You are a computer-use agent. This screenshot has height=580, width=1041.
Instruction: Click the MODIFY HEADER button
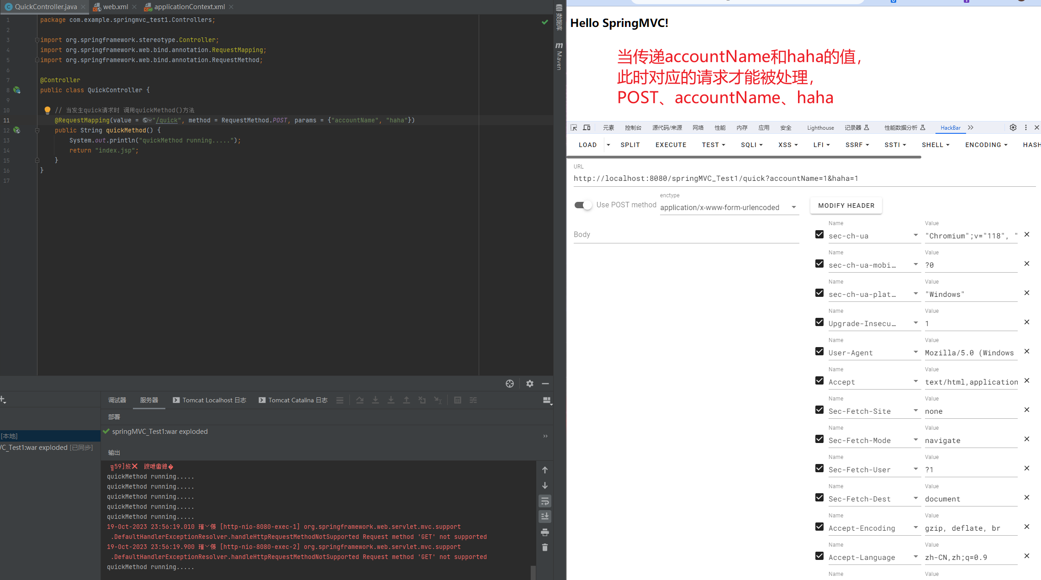pos(846,206)
